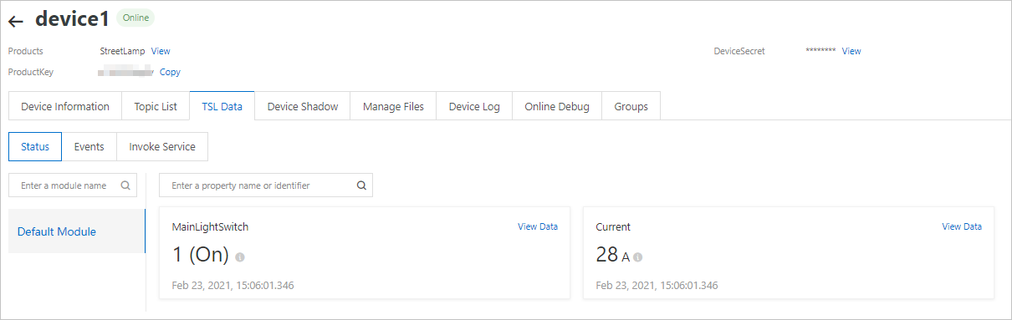Switch to the Events sub-tab
The height and width of the screenshot is (320, 1012).
(89, 146)
